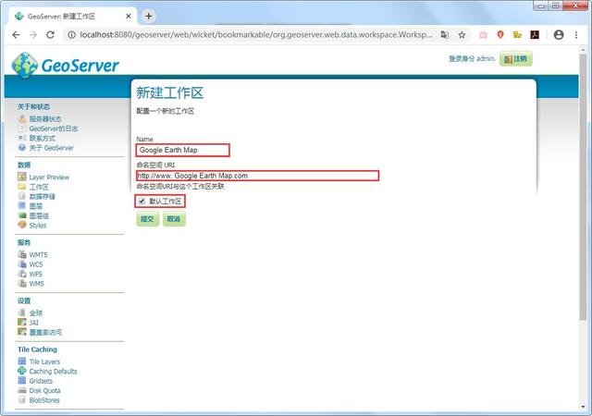Screen dimensions: 592x416
Task: Click the browser translate page icon
Action: [445, 35]
